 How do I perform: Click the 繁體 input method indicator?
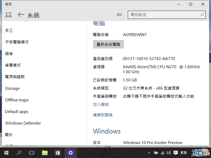(x=184, y=153)
